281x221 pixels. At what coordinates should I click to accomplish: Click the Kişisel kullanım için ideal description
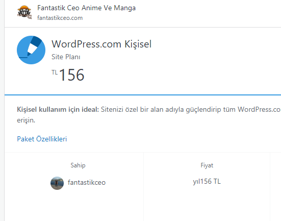click(149, 115)
